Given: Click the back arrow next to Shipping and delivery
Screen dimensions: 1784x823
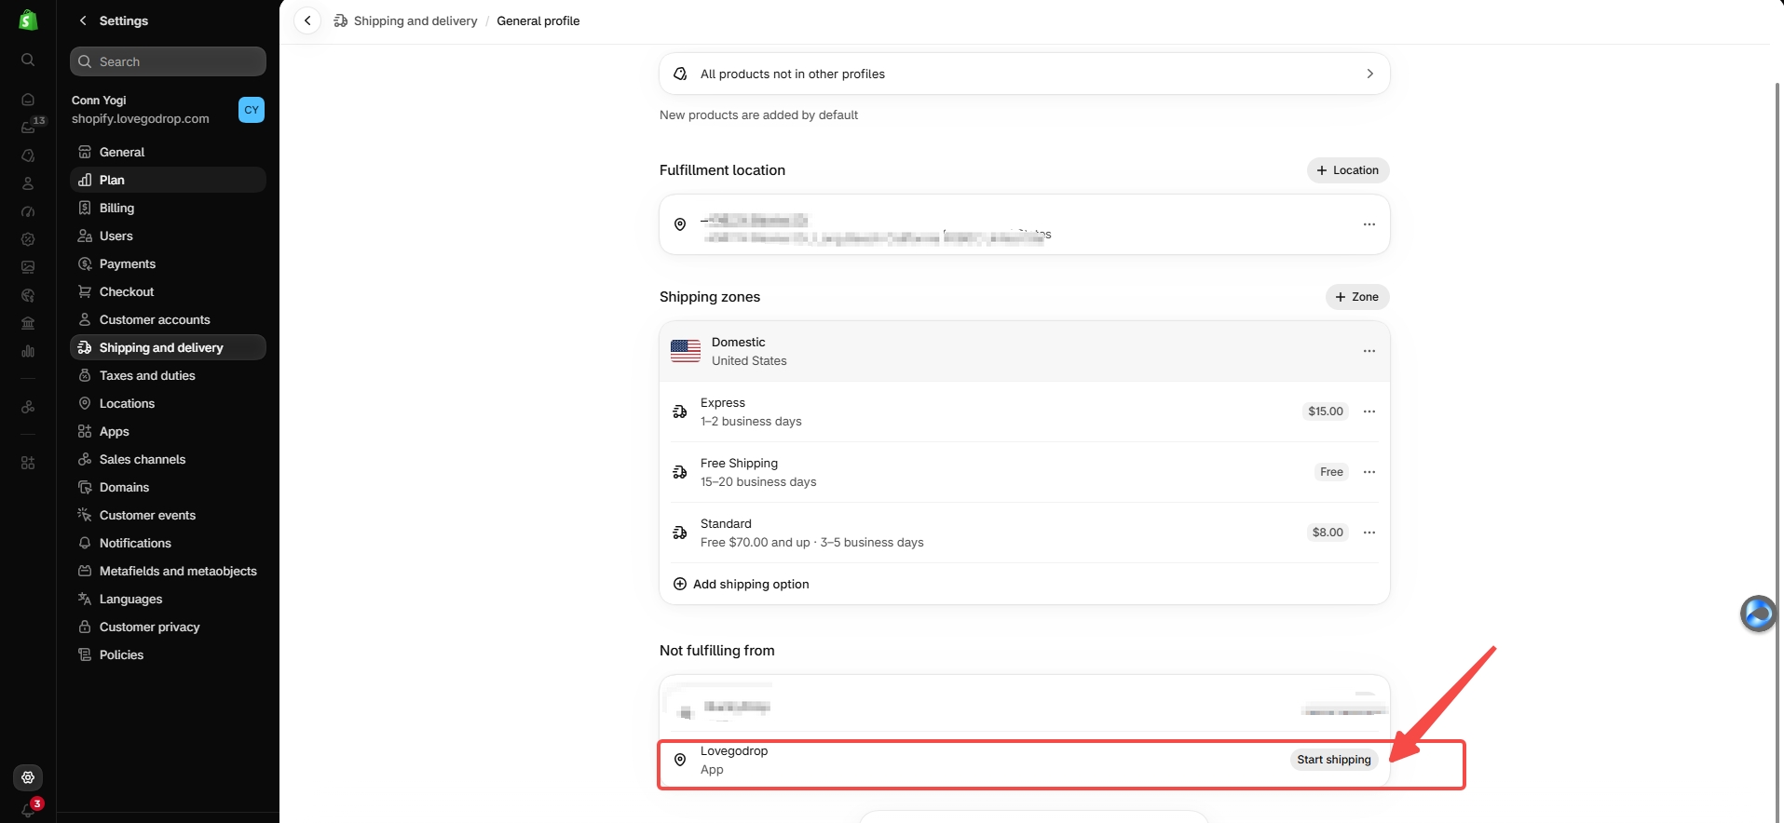Looking at the screenshot, I should 307,20.
